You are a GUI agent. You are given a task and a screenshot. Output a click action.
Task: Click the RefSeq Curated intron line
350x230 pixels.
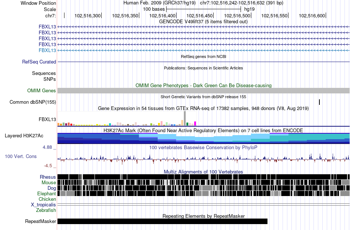pos(203,62)
